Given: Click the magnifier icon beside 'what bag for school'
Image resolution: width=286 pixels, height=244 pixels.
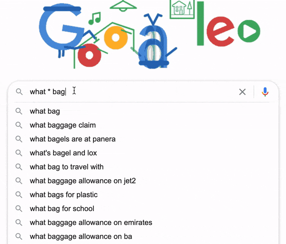Looking at the screenshot, I should (19, 209).
